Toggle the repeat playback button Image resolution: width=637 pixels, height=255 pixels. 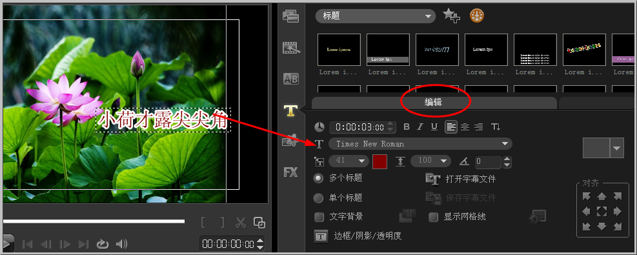[103, 244]
